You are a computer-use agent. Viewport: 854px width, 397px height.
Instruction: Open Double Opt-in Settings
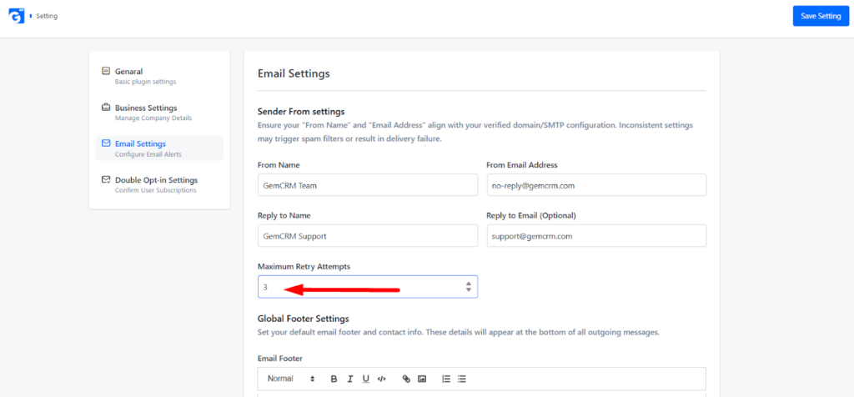[x=159, y=184]
